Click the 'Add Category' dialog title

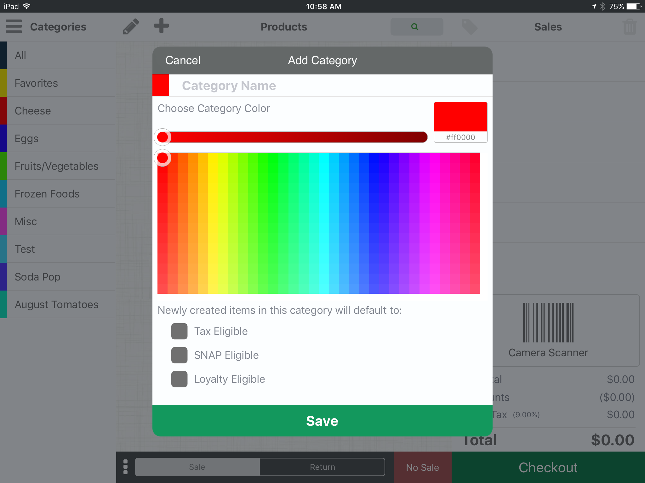[x=322, y=60]
